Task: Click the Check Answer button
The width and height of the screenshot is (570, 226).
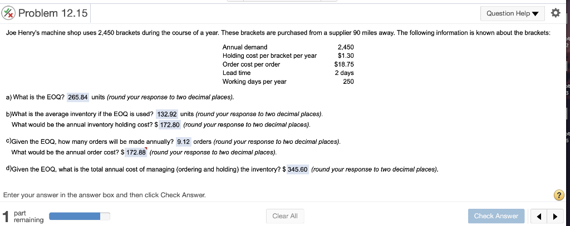Action: coord(496,216)
